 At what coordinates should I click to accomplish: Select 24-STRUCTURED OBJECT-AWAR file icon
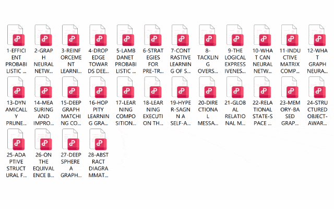317,87
